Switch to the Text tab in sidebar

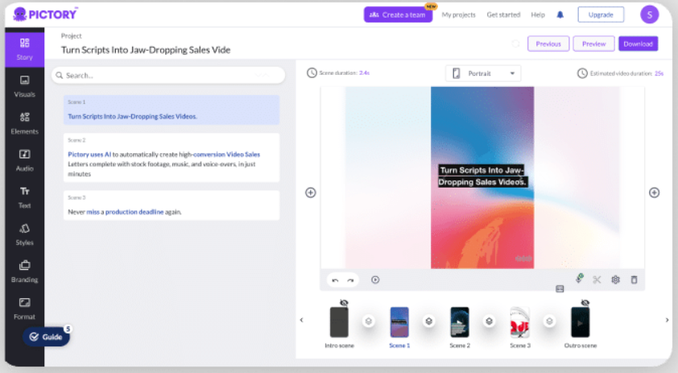tap(24, 197)
